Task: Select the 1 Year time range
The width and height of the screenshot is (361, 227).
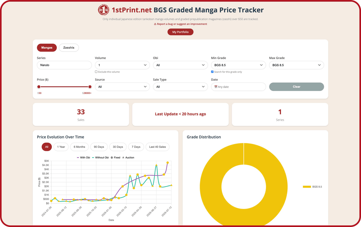Action: click(61, 147)
